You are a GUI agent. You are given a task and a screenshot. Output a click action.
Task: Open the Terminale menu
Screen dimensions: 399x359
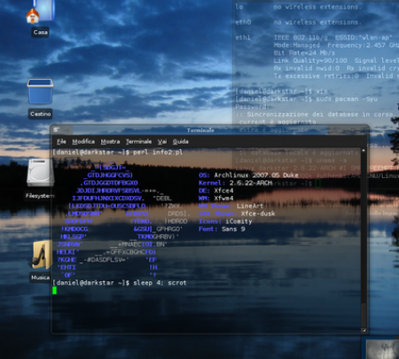point(138,142)
